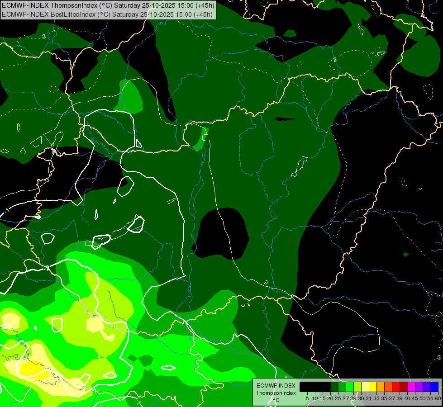Screen dimensions: 443x407
Task: Pick the purple 45-50 legend swatch
Action: click(x=419, y=387)
